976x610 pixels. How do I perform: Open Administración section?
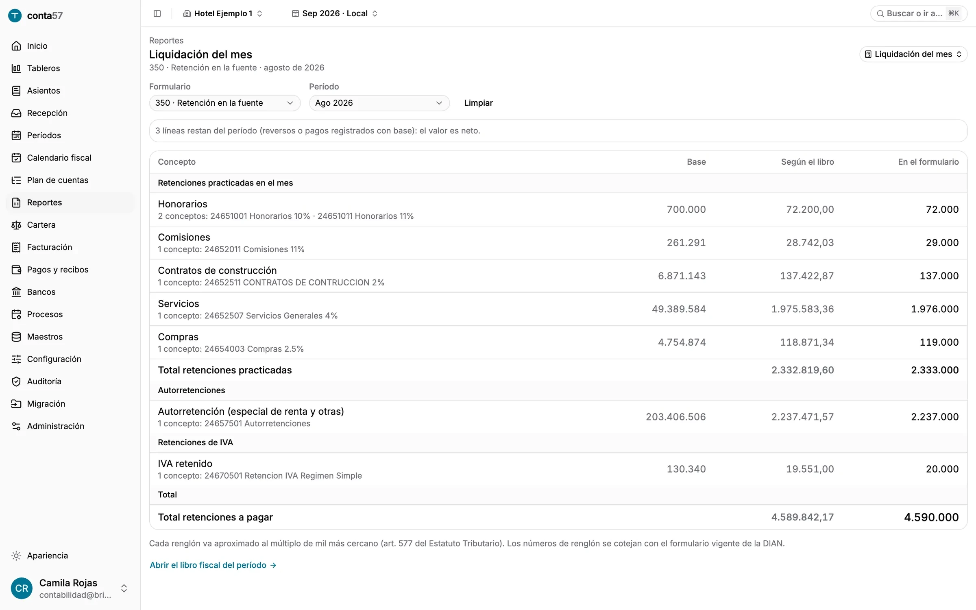(70, 426)
